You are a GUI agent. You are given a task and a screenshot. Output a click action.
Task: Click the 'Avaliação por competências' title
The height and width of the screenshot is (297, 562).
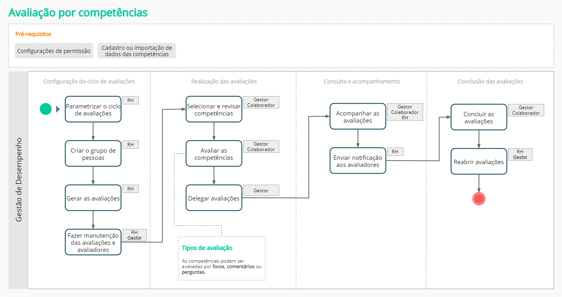(x=78, y=13)
